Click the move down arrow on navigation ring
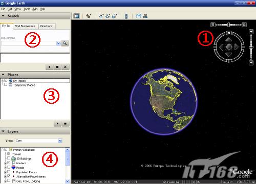Viewport: 256px width, 184px height. tap(228, 55)
